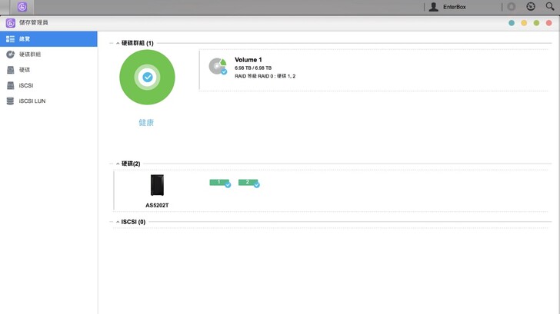
Task: Open the globe-like round icon in top bar
Action: [x=531, y=6]
